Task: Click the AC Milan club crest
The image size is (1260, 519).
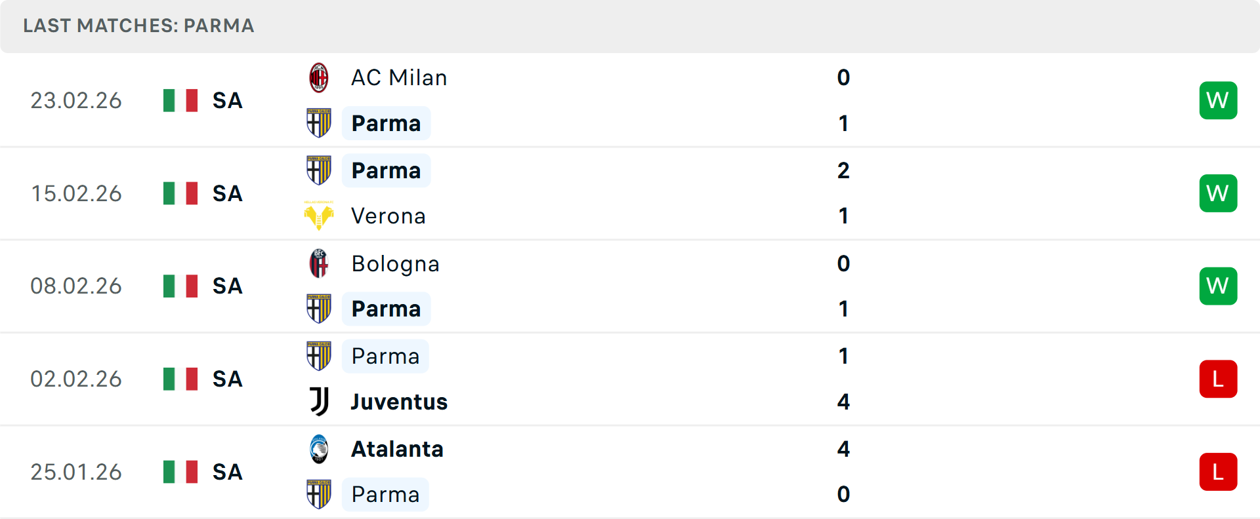Action: pos(320,77)
